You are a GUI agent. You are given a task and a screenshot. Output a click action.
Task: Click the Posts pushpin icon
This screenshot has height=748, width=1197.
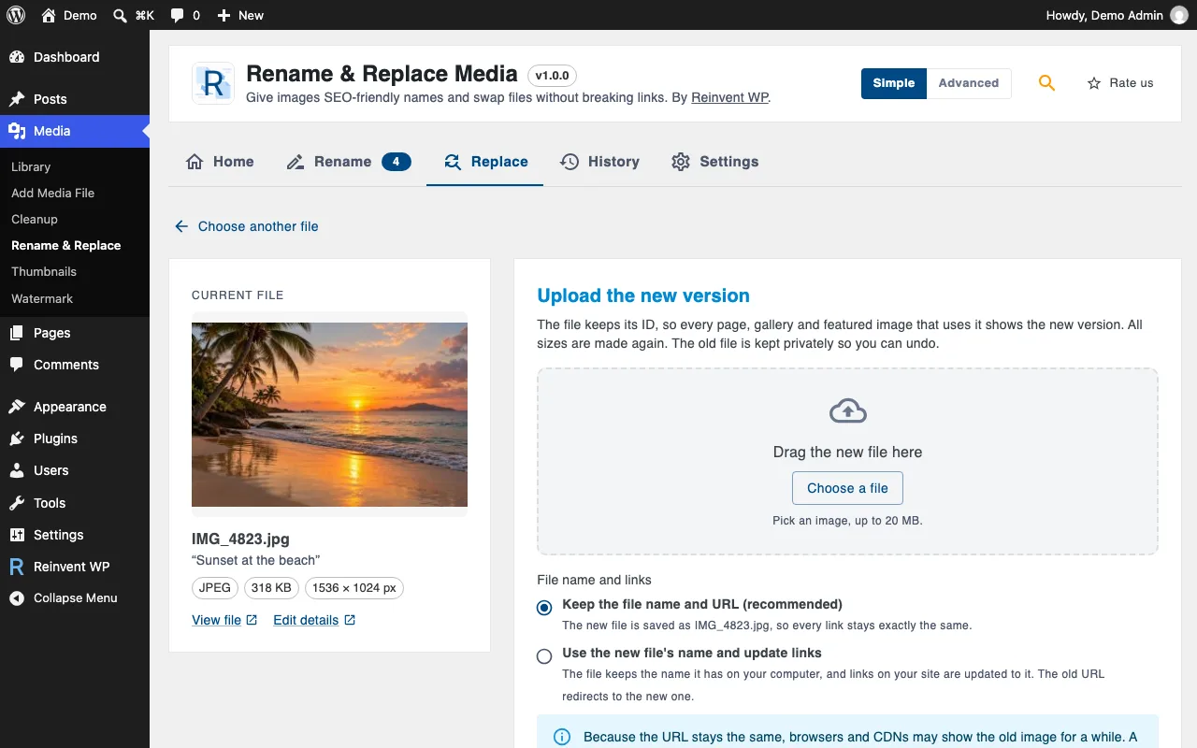17,99
